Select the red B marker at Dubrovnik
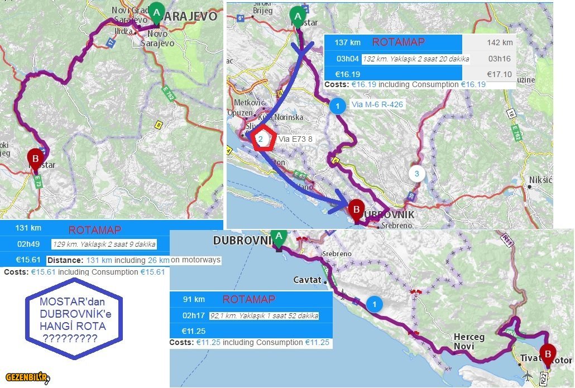 356,211
